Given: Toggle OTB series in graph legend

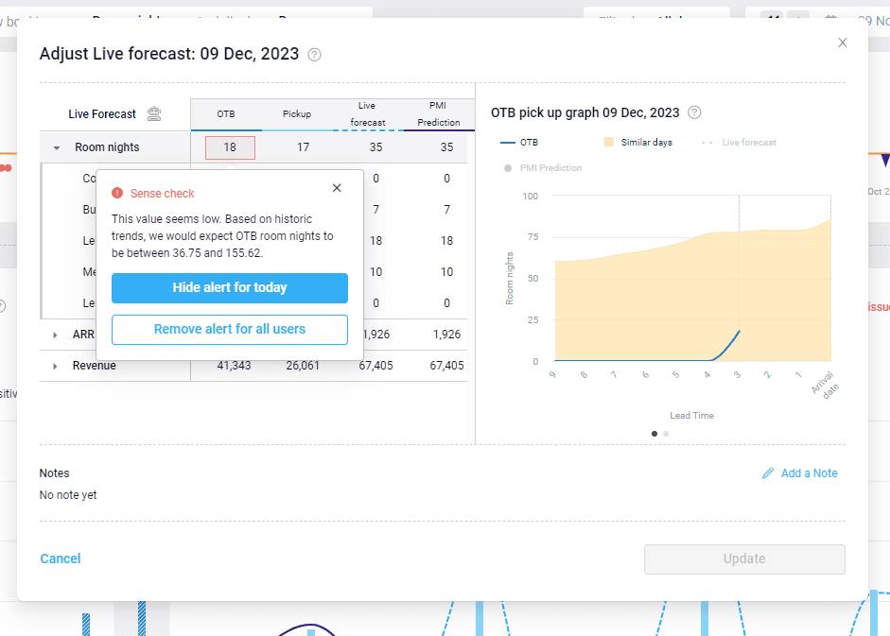Looking at the screenshot, I should click(x=519, y=143).
